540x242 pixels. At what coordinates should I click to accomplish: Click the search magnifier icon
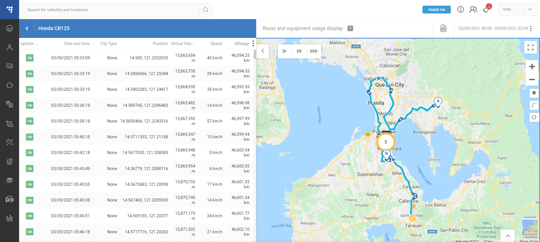[206, 10]
